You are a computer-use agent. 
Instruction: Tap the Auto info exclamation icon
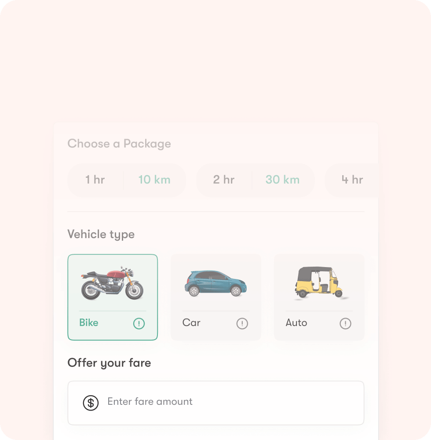point(345,323)
